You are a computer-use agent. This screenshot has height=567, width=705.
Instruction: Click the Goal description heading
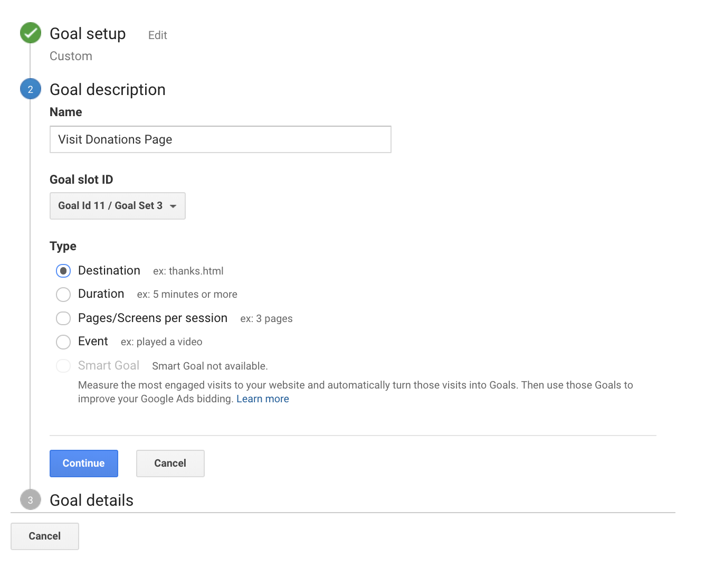click(x=108, y=90)
